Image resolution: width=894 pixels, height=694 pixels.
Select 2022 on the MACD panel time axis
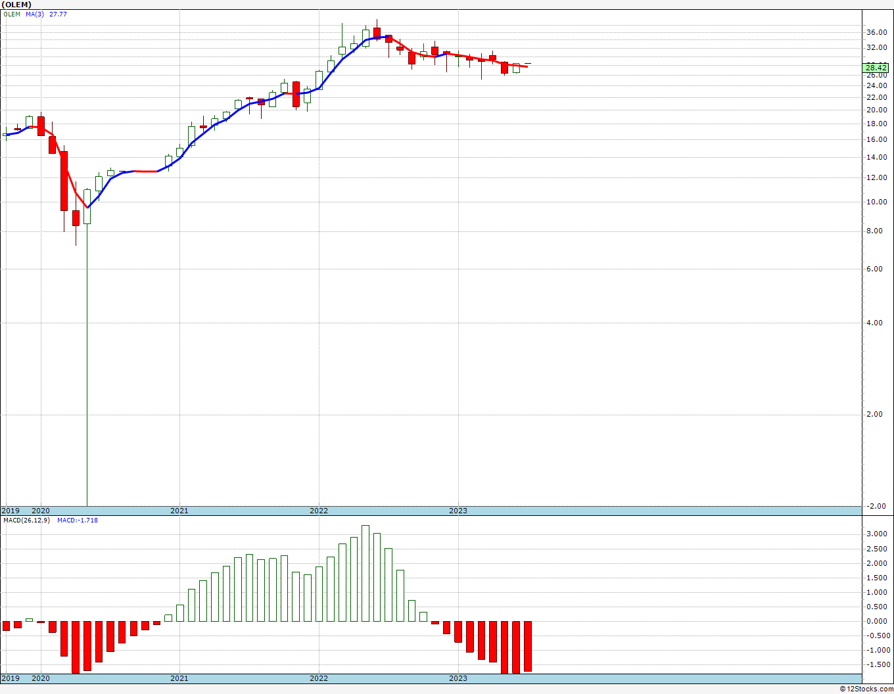319,678
